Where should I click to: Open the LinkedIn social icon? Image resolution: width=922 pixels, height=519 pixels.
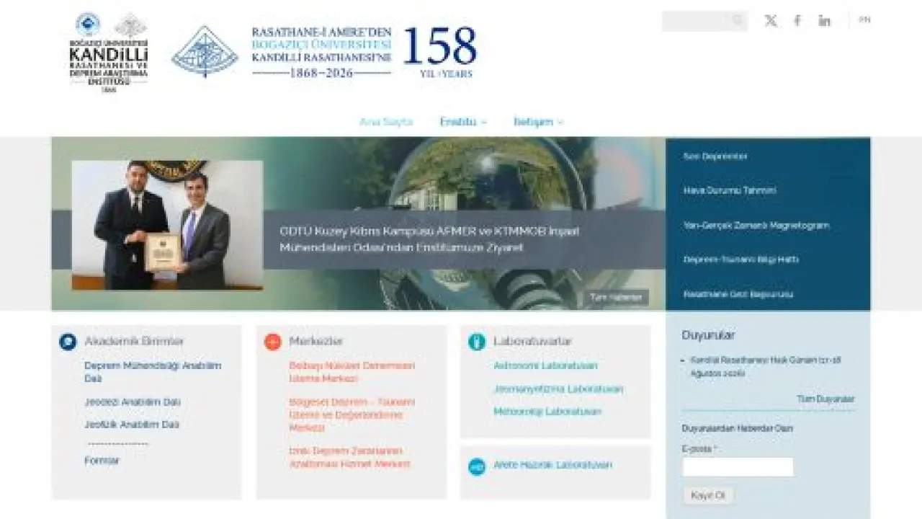[824, 21]
